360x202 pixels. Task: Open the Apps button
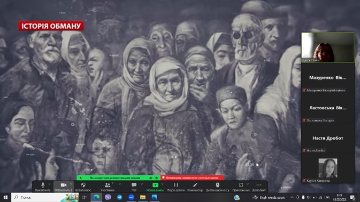241,187
